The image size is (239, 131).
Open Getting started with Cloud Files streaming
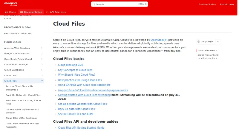84,95
